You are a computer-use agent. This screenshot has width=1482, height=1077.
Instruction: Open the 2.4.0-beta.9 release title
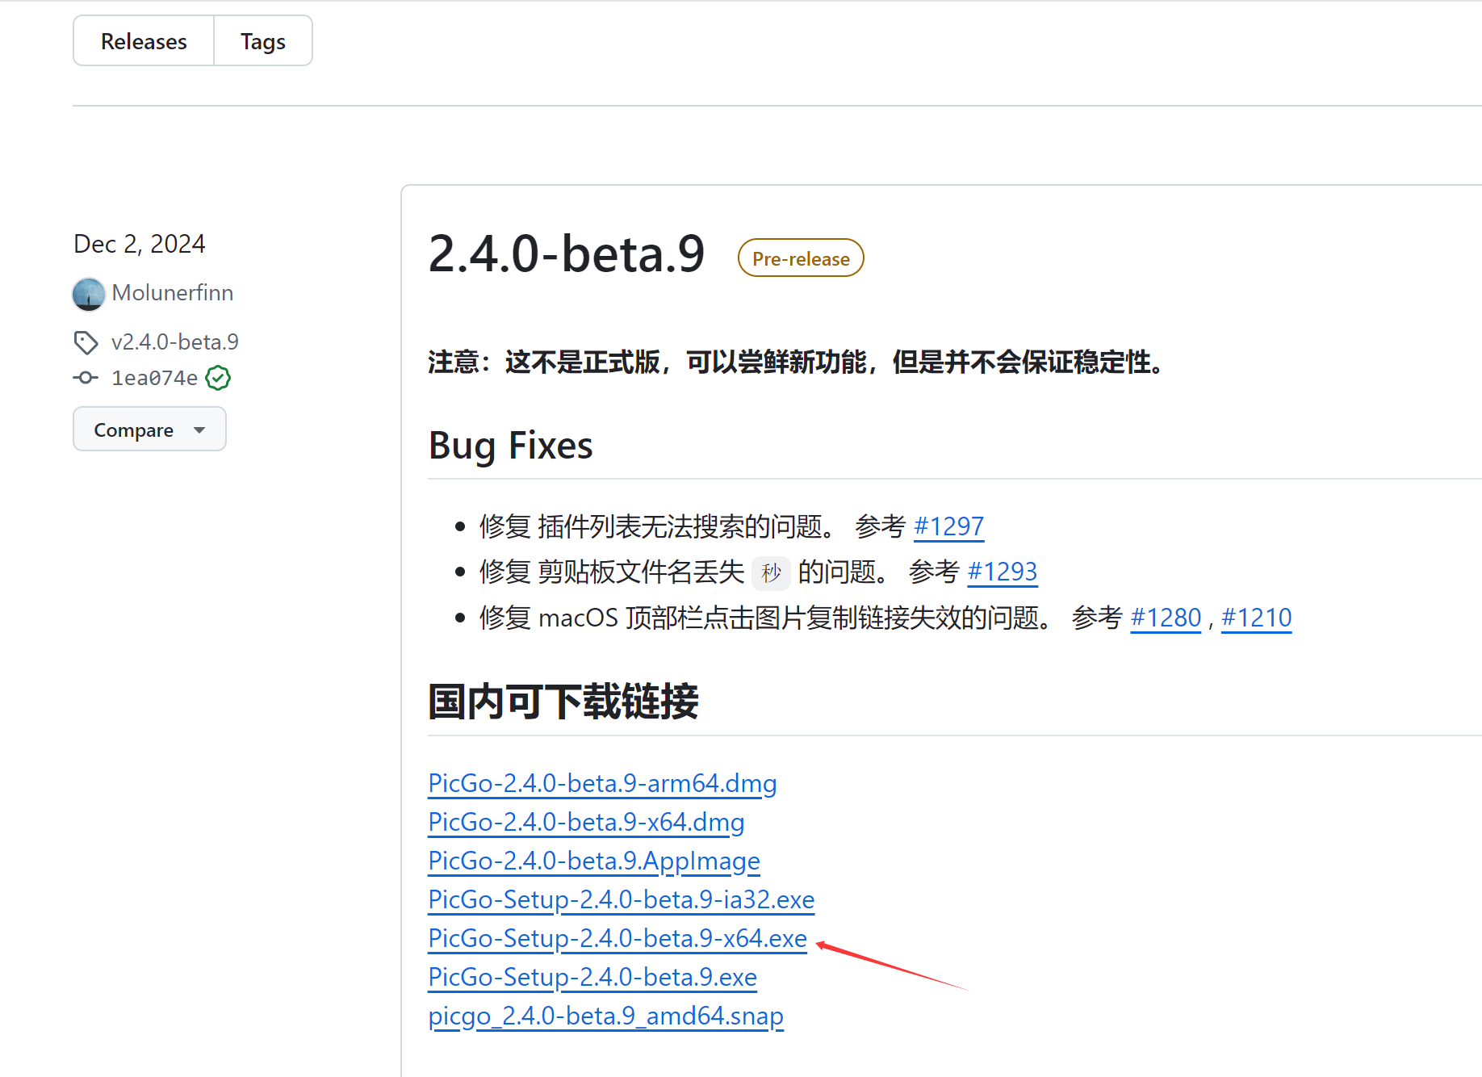[567, 254]
